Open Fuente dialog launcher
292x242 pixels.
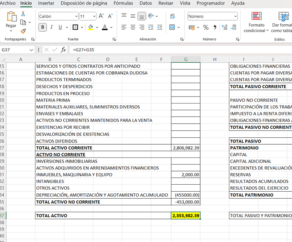tap(114, 39)
